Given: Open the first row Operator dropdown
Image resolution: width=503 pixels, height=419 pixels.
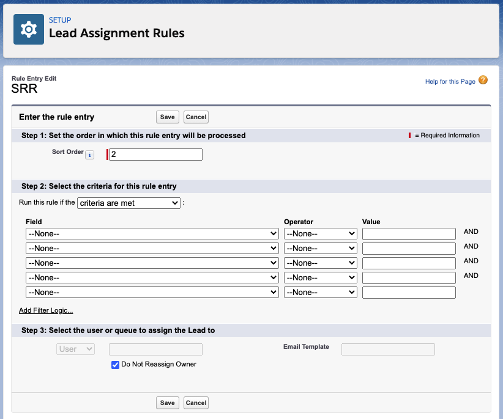Looking at the screenshot, I should (321, 234).
